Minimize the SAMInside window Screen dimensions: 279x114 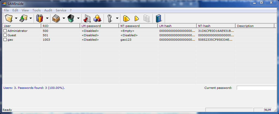[x=254, y=3]
